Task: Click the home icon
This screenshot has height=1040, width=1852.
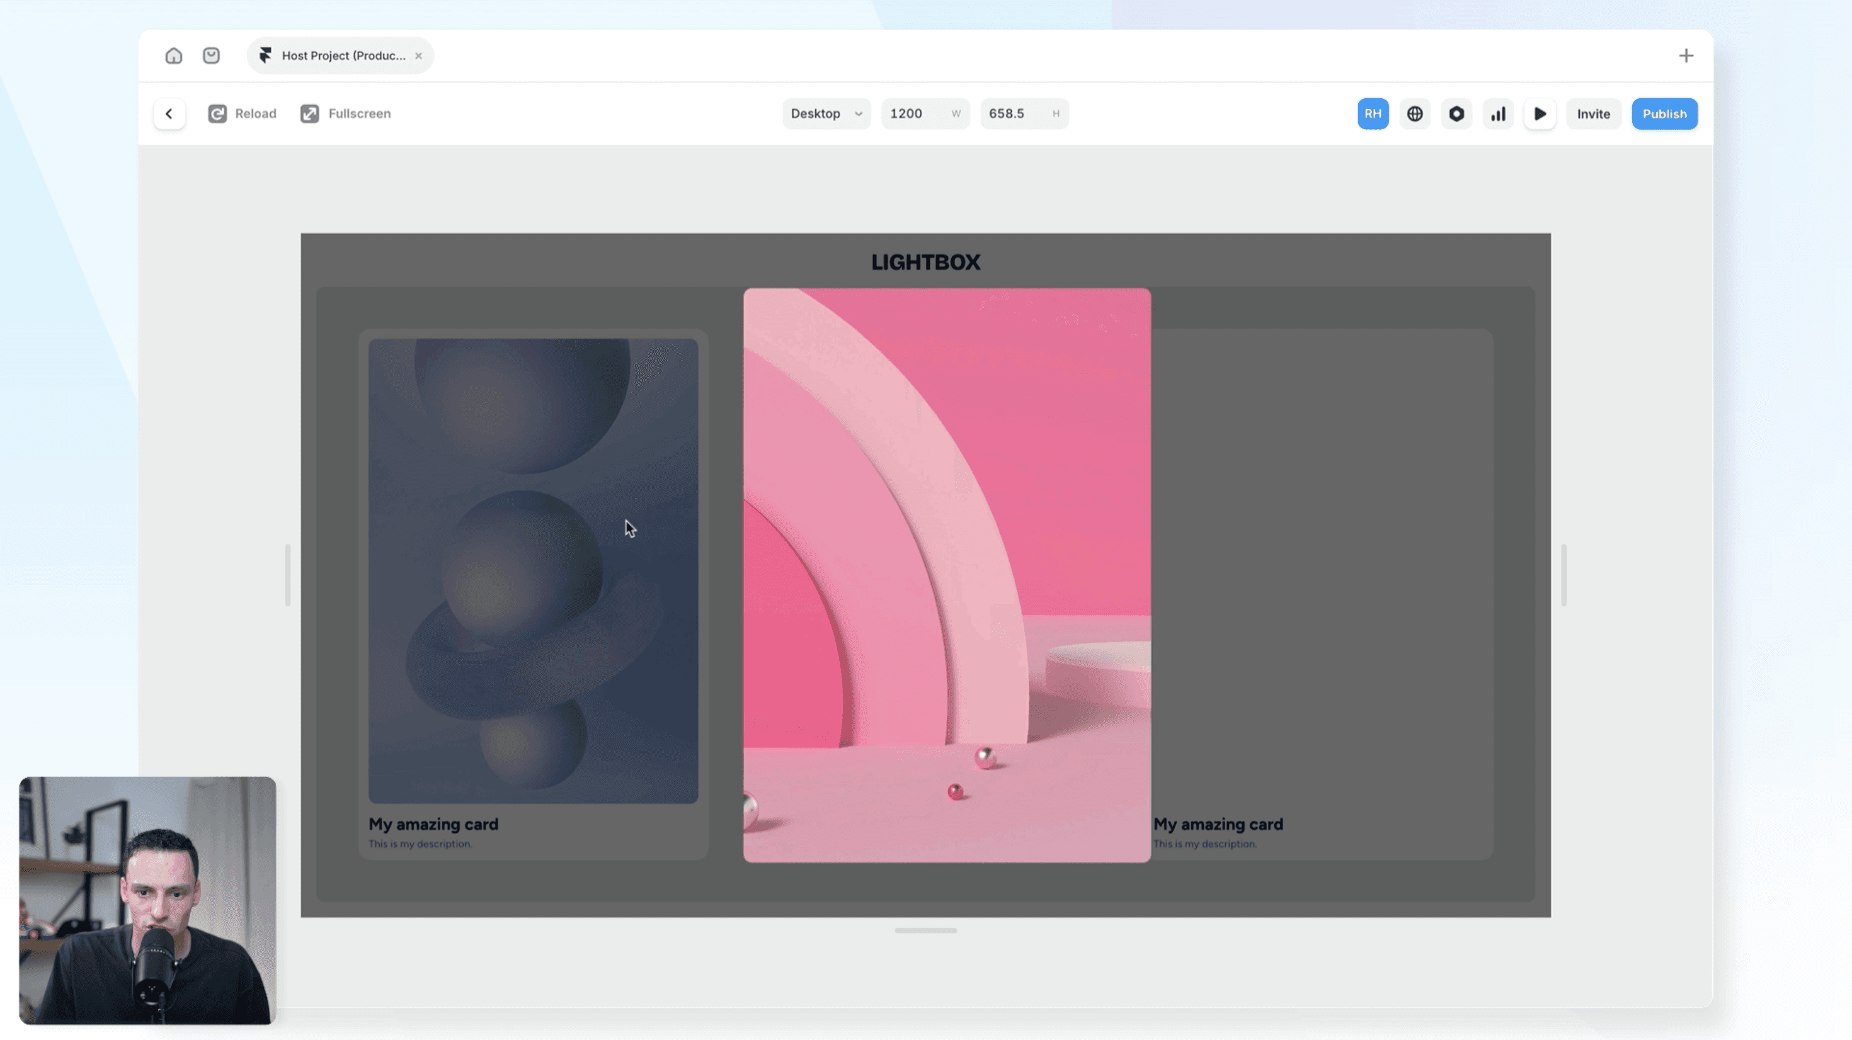Action: coord(173,55)
